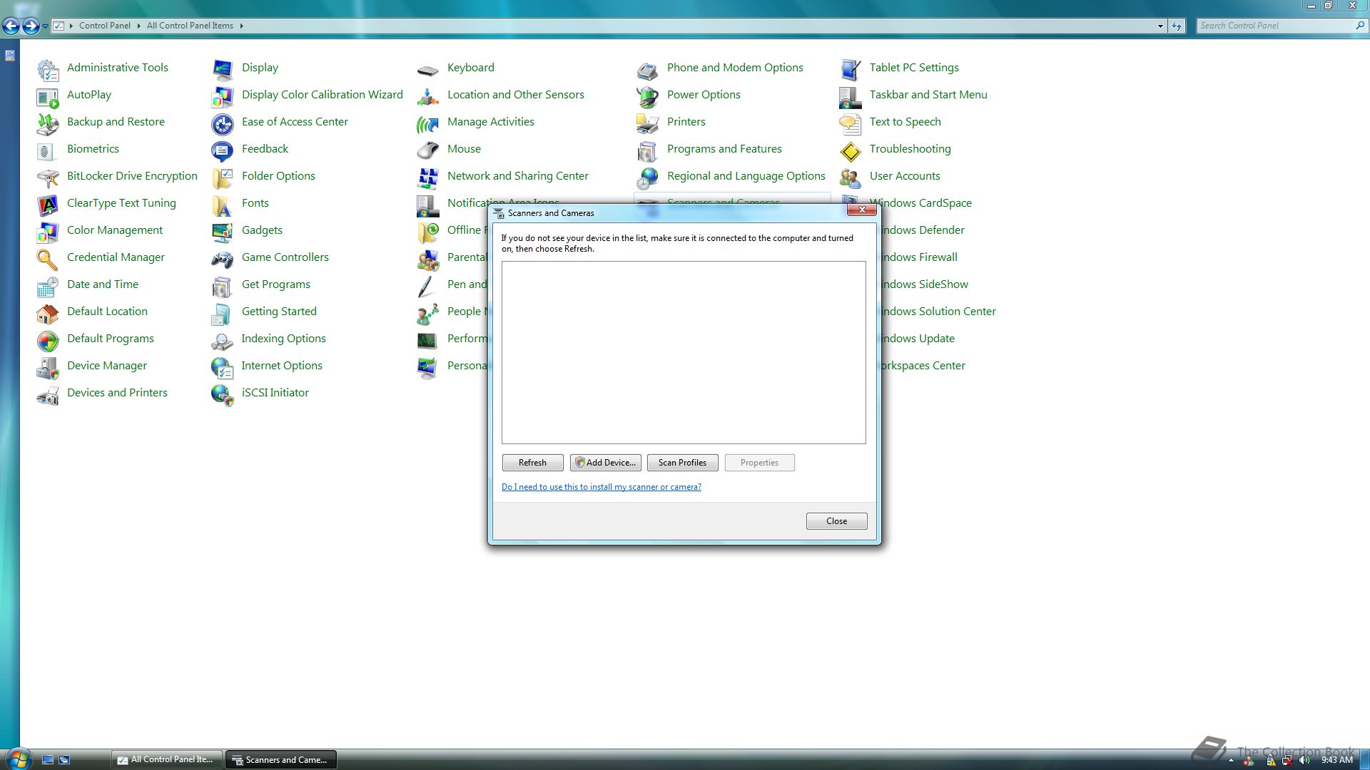1370x770 pixels.
Task: Click the iSCSI Initiator label
Action: click(x=275, y=393)
